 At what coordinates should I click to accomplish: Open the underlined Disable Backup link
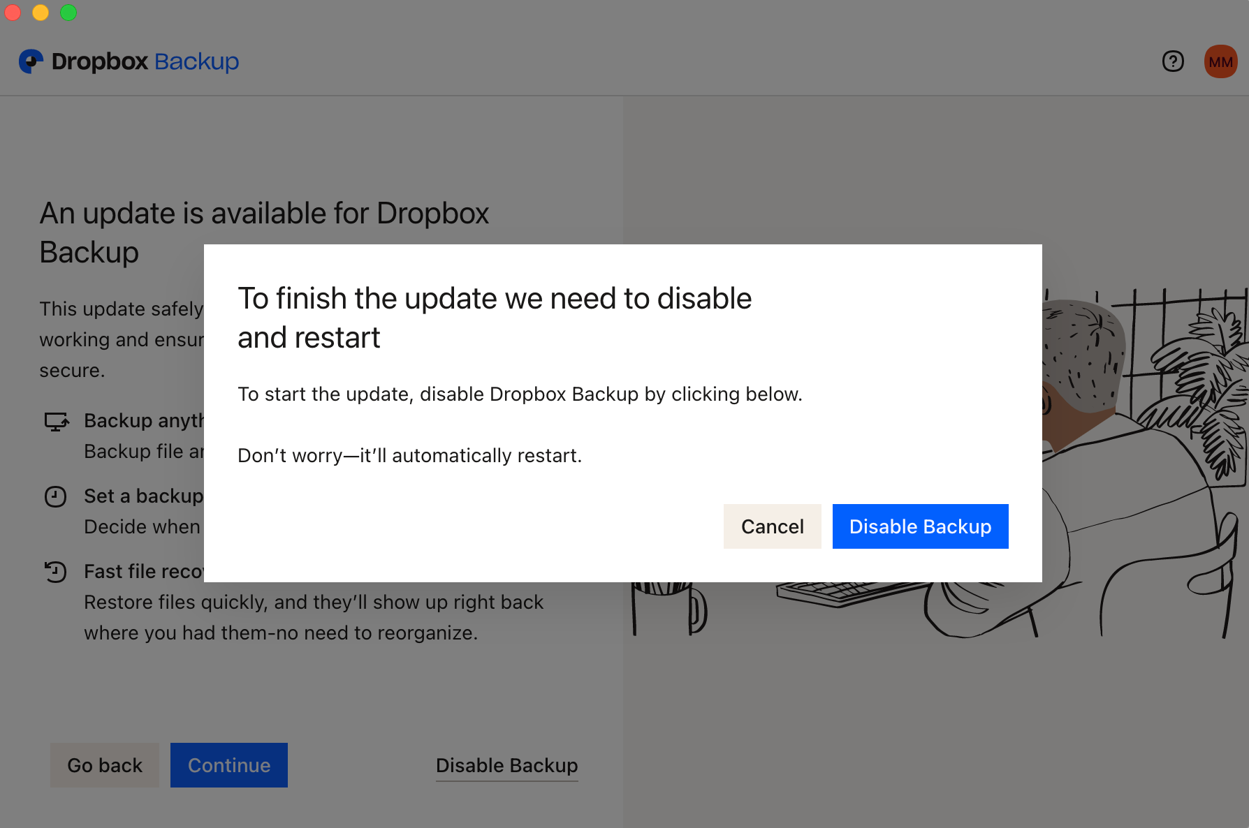point(507,766)
